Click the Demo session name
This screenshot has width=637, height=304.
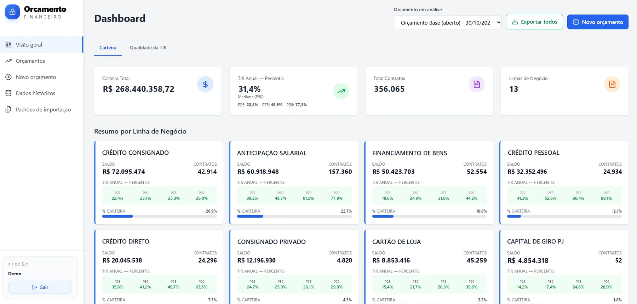(x=15, y=274)
